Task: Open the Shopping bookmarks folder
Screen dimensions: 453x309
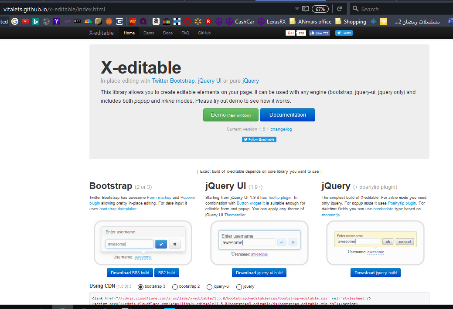Action: 351,21
